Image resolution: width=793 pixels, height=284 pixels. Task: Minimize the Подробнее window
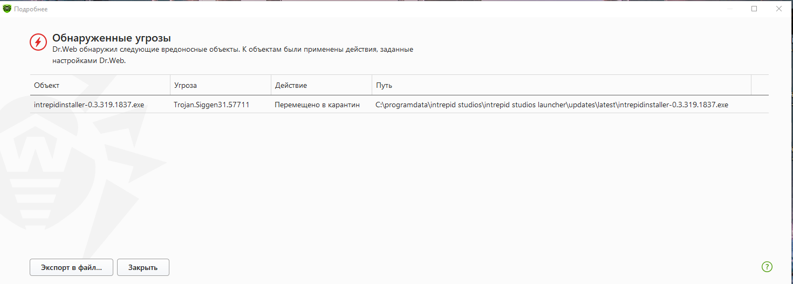click(729, 9)
